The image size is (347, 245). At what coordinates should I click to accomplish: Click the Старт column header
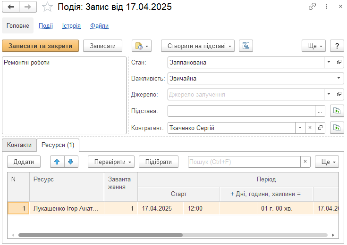pyautogui.click(x=178, y=194)
